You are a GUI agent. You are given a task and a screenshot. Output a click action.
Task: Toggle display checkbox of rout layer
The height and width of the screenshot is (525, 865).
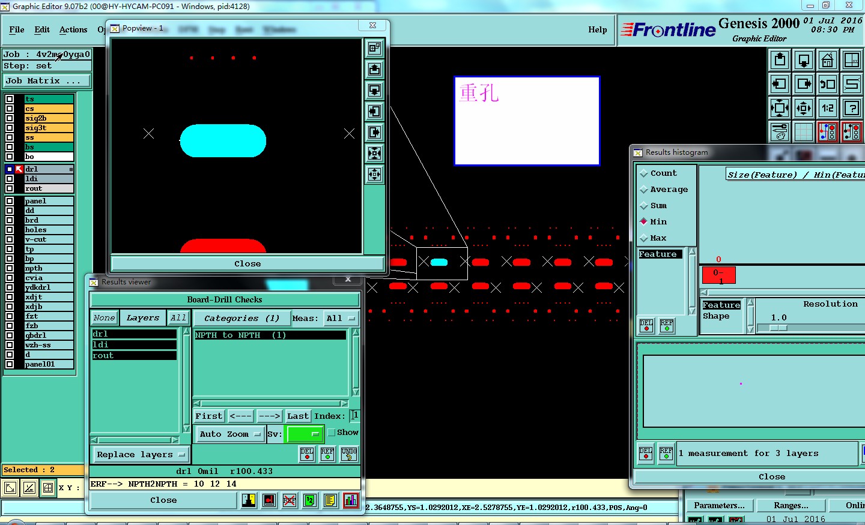pos(10,188)
